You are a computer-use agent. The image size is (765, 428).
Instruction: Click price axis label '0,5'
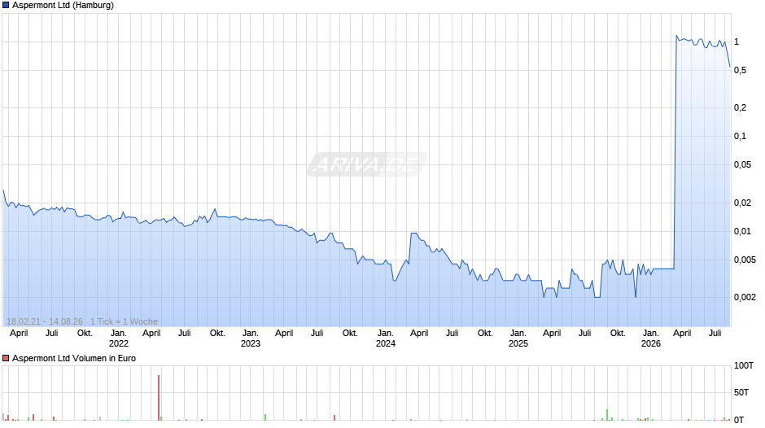[x=740, y=70]
